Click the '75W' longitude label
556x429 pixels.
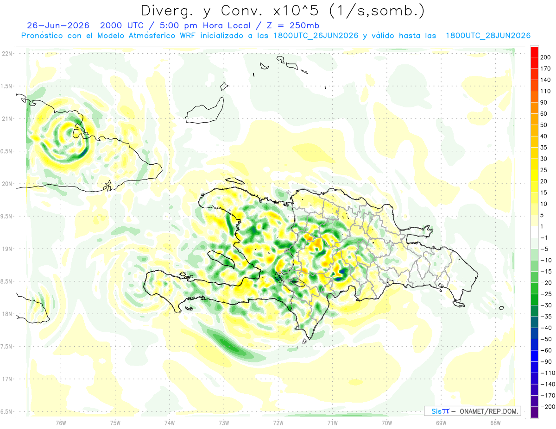pos(115,423)
